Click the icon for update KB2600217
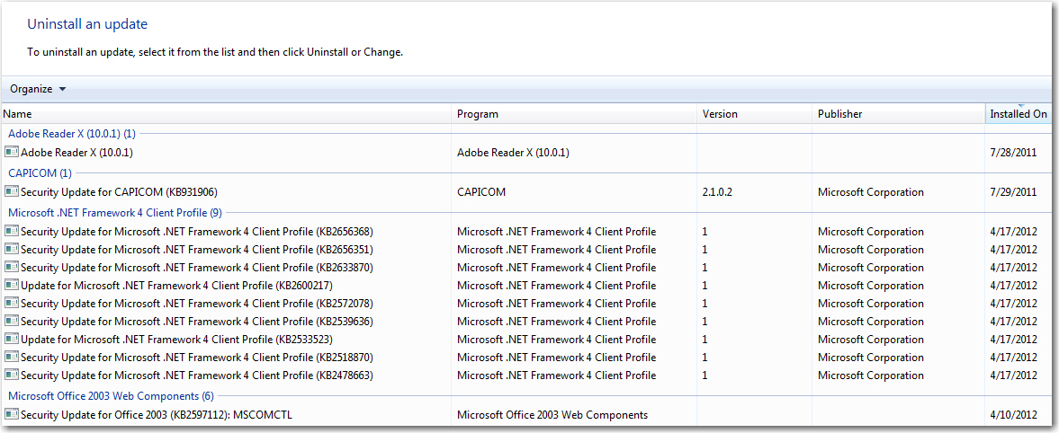 pos(12,286)
